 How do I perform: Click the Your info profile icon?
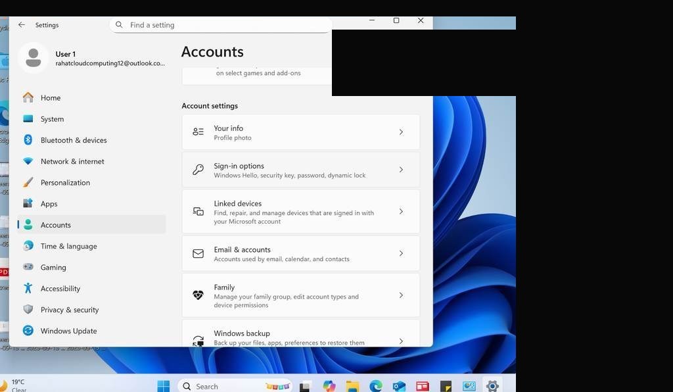point(198,132)
